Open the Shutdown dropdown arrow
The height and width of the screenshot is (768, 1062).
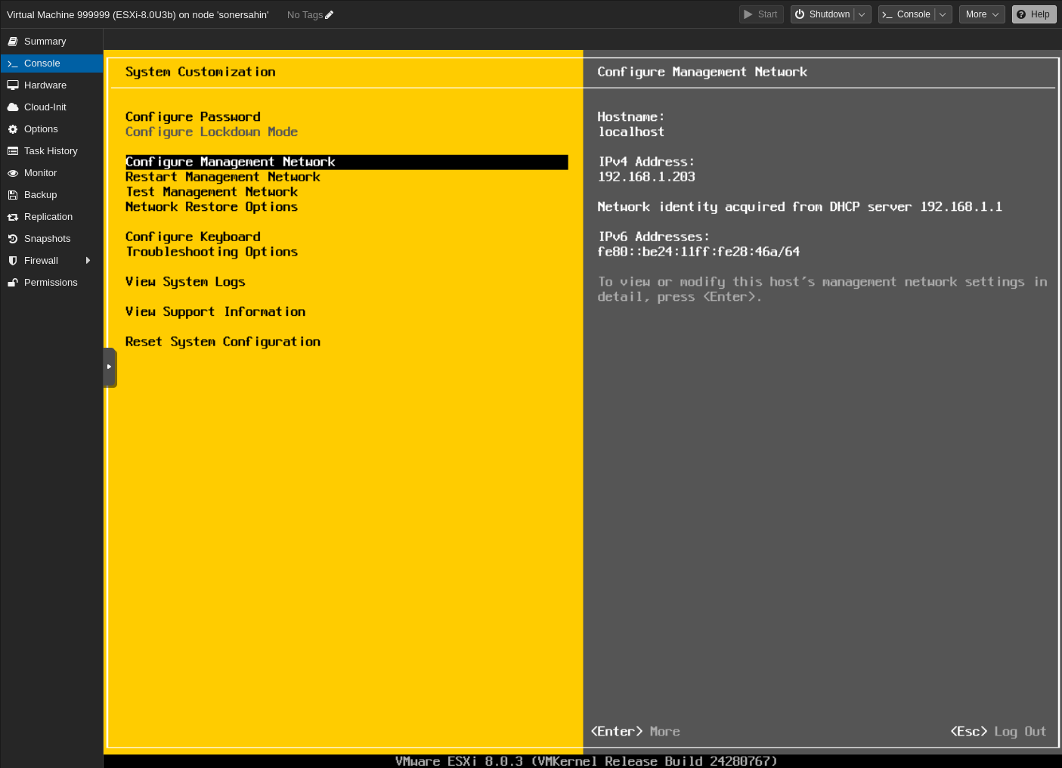pyautogui.click(x=862, y=14)
